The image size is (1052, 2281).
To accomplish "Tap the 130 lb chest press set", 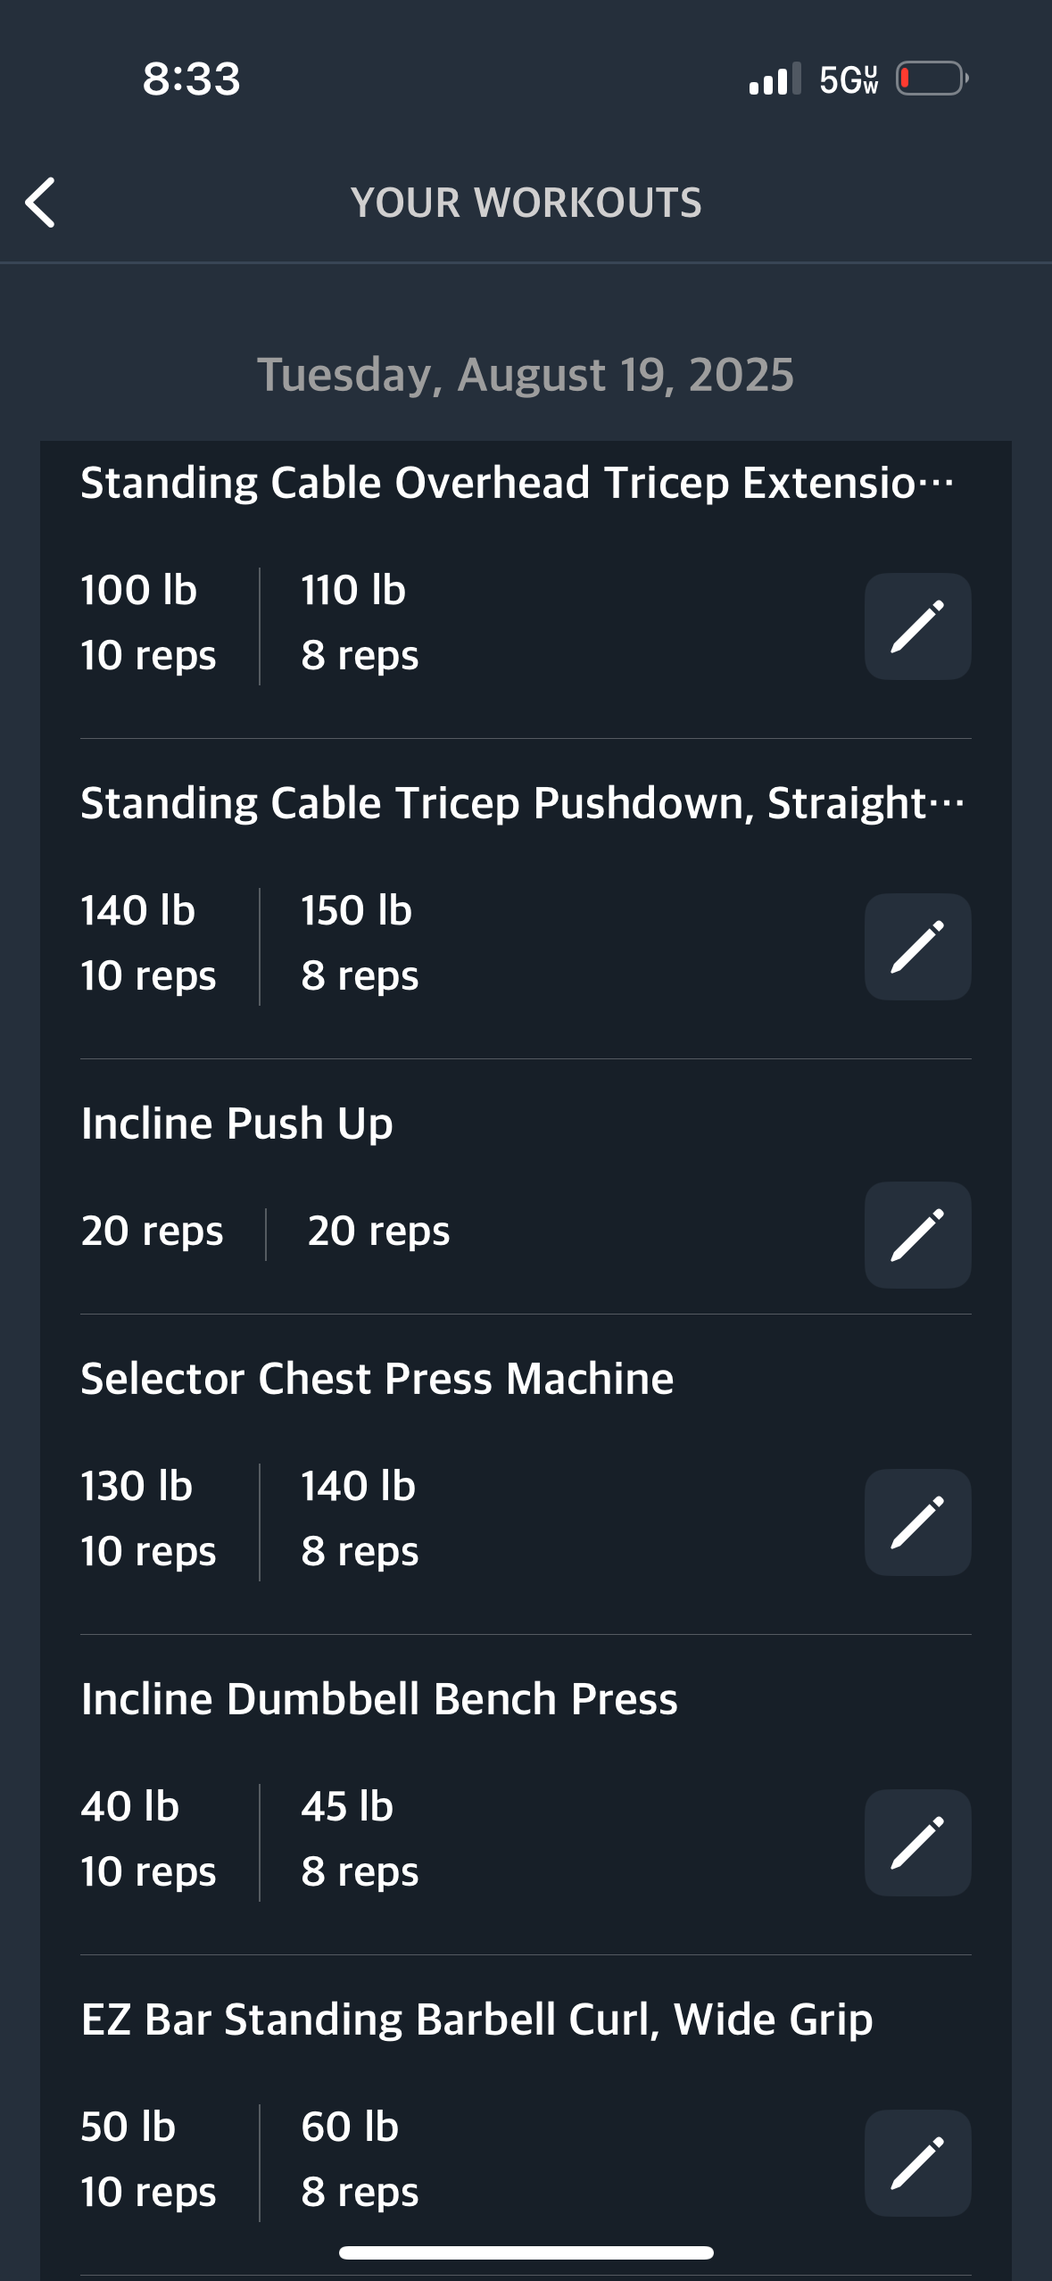I will click(148, 1518).
